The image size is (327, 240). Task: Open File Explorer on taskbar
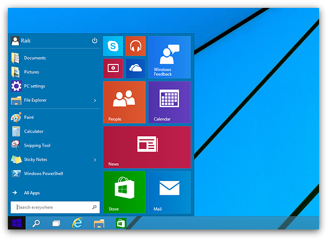[99, 224]
